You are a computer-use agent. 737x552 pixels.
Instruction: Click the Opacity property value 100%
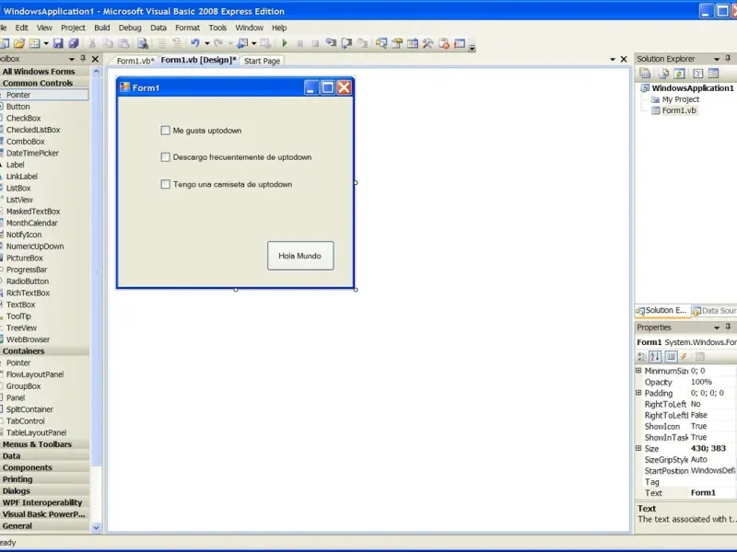click(711, 382)
